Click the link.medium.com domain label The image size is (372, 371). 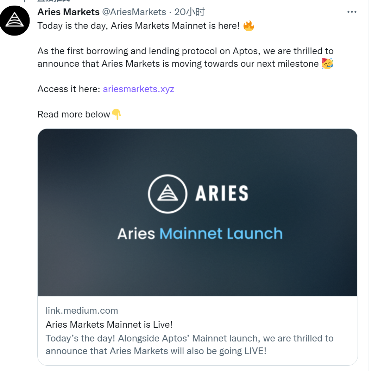coord(82,311)
